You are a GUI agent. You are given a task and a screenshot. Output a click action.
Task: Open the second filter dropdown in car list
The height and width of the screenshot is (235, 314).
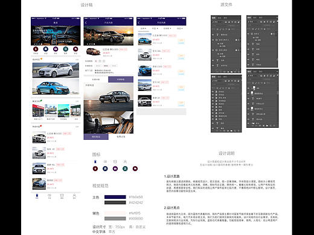[x=155, y=28]
